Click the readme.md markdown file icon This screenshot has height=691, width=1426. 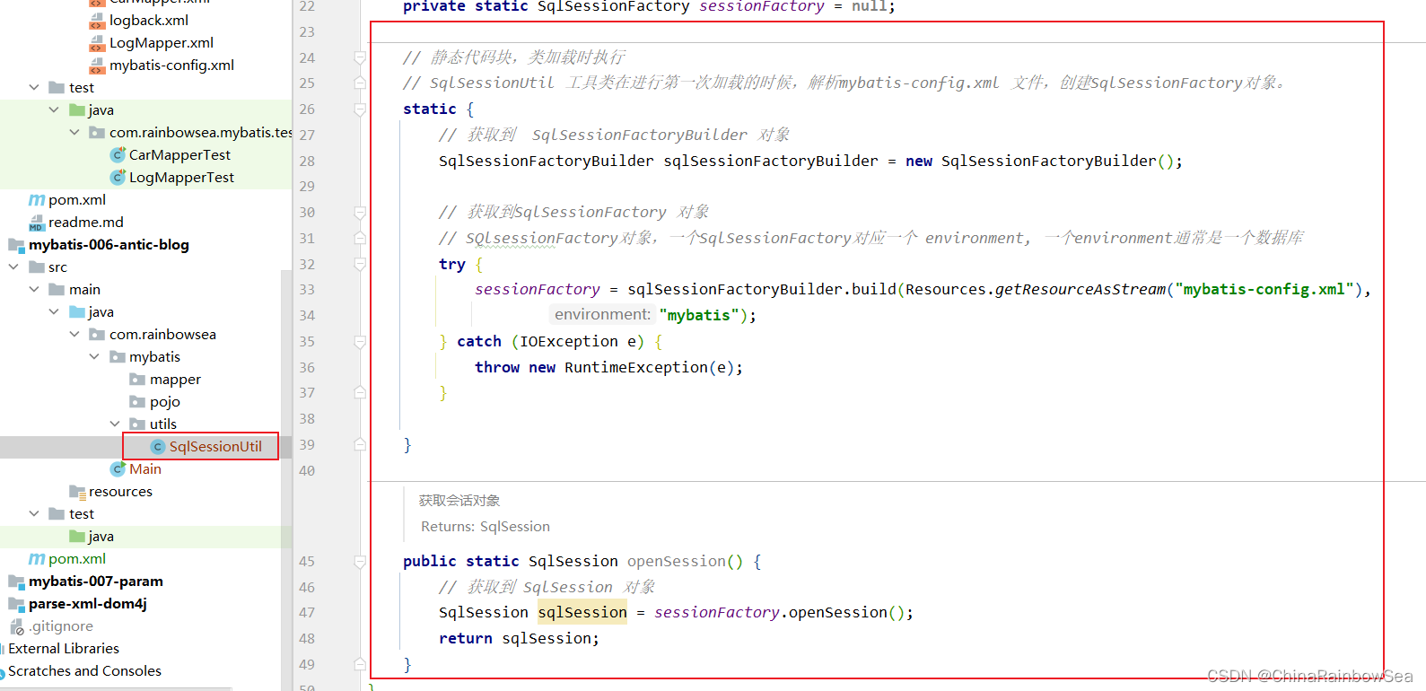click(37, 223)
